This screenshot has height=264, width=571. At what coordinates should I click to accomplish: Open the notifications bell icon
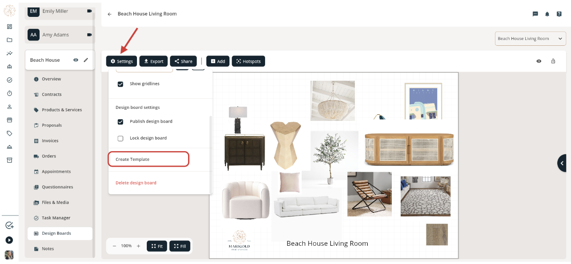tap(547, 14)
